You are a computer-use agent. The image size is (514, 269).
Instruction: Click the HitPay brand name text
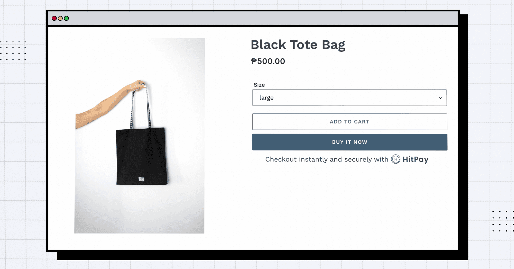(x=415, y=159)
